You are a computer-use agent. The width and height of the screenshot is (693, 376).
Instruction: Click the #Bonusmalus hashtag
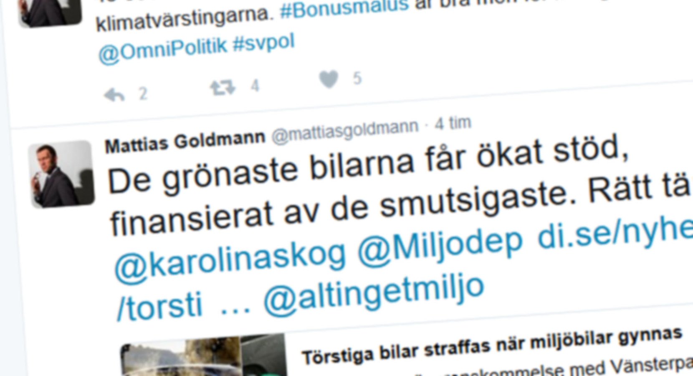[x=344, y=9]
